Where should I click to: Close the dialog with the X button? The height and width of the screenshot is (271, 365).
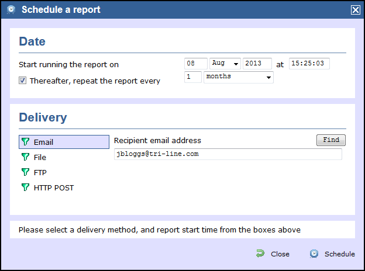tap(355, 9)
